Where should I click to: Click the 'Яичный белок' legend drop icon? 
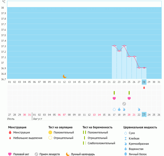(126, 154)
